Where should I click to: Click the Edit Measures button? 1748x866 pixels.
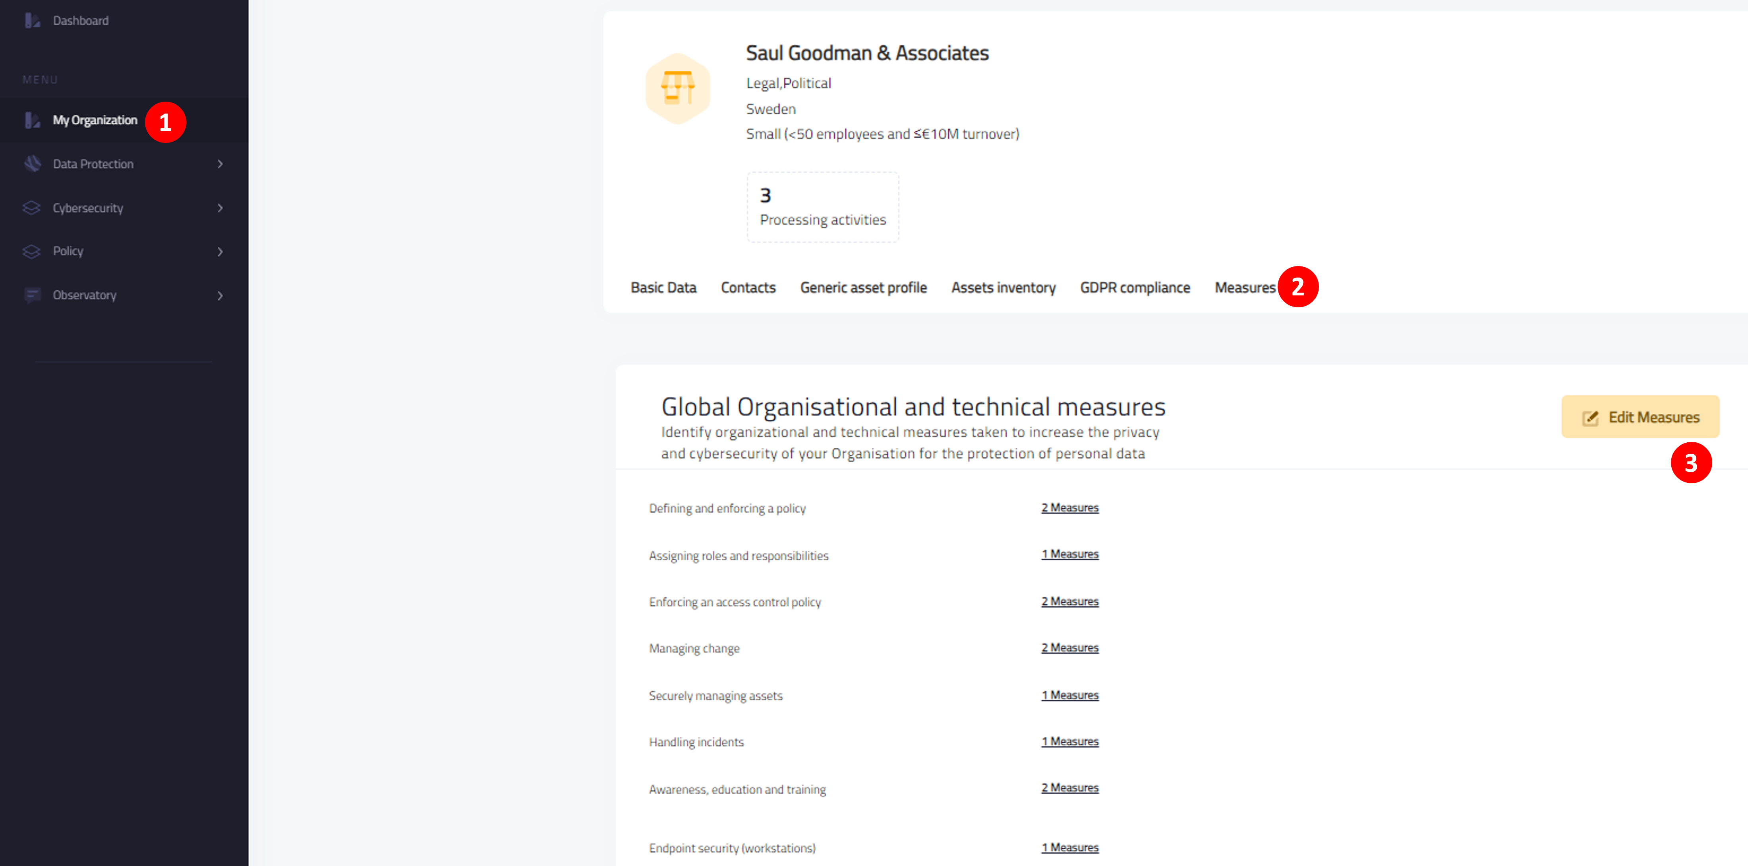[1640, 417]
